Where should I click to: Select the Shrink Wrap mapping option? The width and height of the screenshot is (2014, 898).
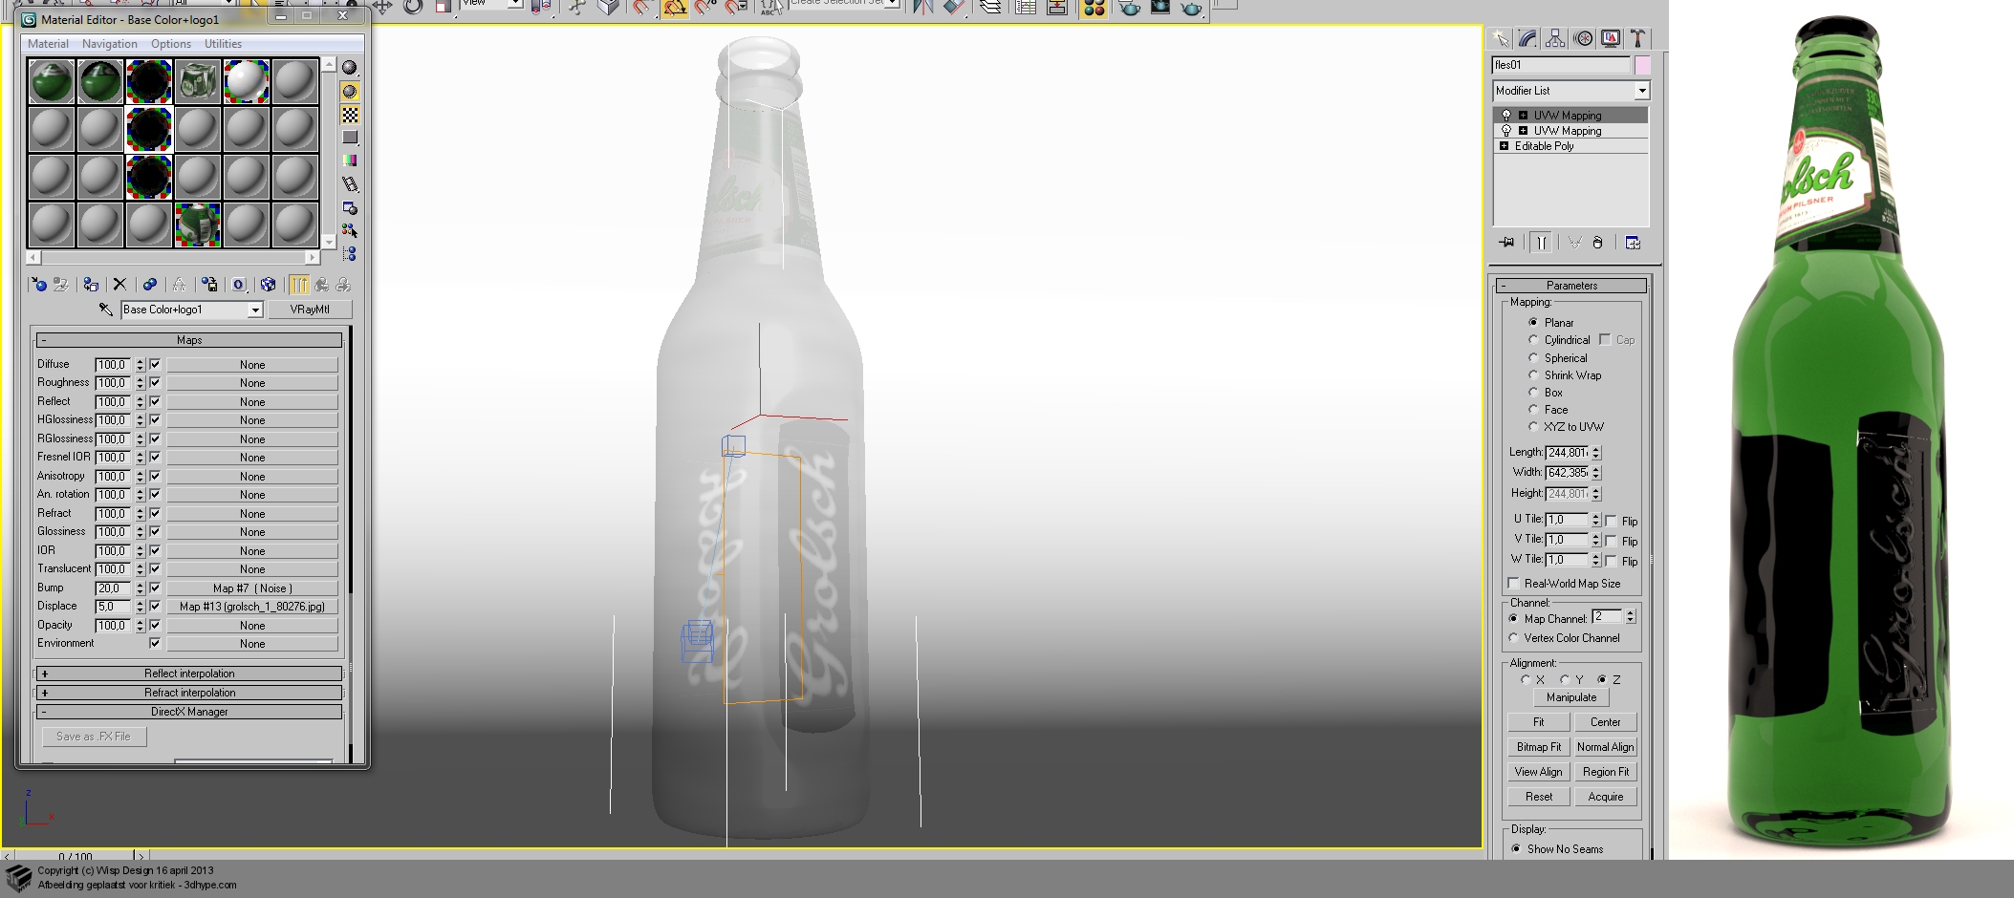(x=1533, y=375)
